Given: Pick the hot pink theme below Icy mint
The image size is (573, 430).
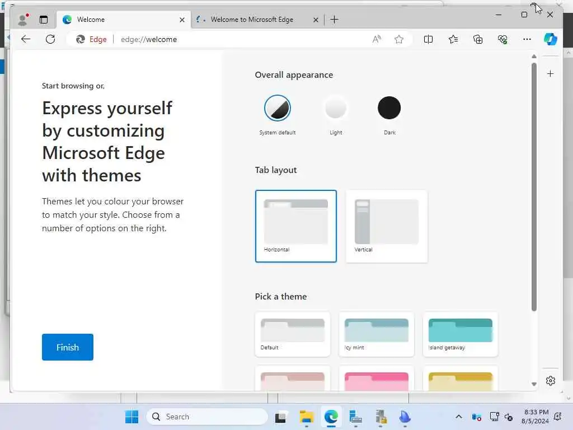Looking at the screenshot, I should coord(377,379).
